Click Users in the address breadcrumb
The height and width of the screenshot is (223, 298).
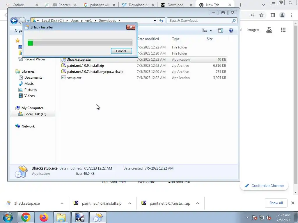point(74,21)
